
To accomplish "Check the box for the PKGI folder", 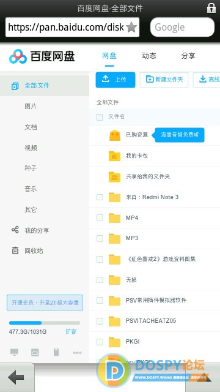I will coord(100,342).
